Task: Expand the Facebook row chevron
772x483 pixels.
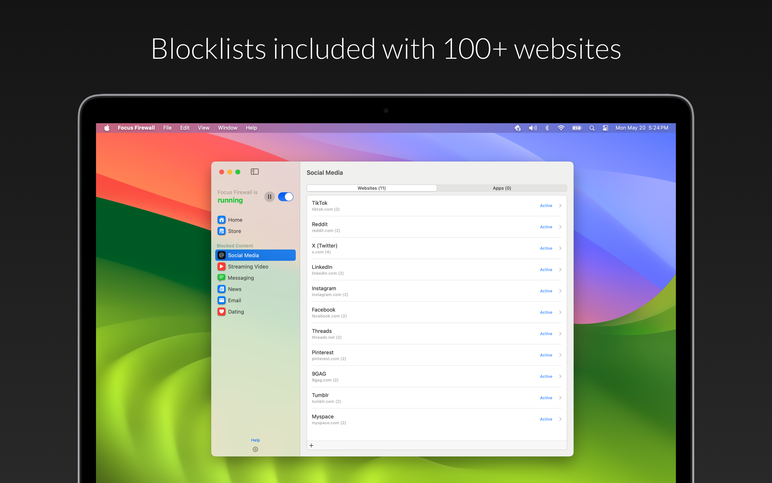Action: click(560, 312)
